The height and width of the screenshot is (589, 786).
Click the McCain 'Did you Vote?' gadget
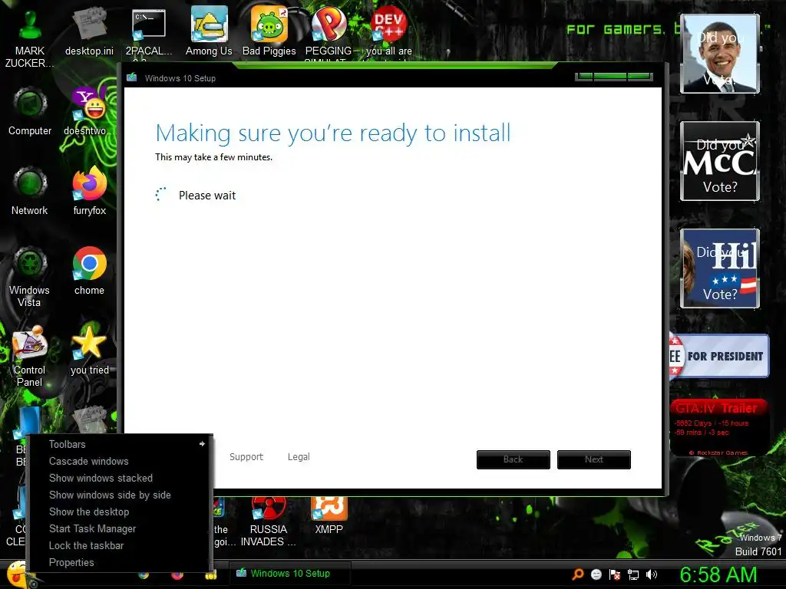click(720, 161)
